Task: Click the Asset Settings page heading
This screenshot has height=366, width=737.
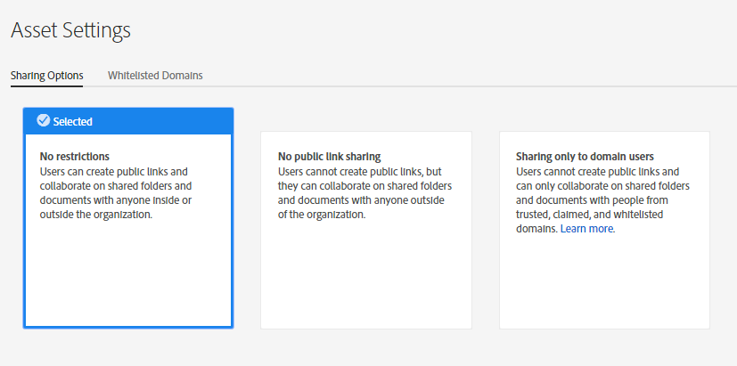Action: (70, 30)
